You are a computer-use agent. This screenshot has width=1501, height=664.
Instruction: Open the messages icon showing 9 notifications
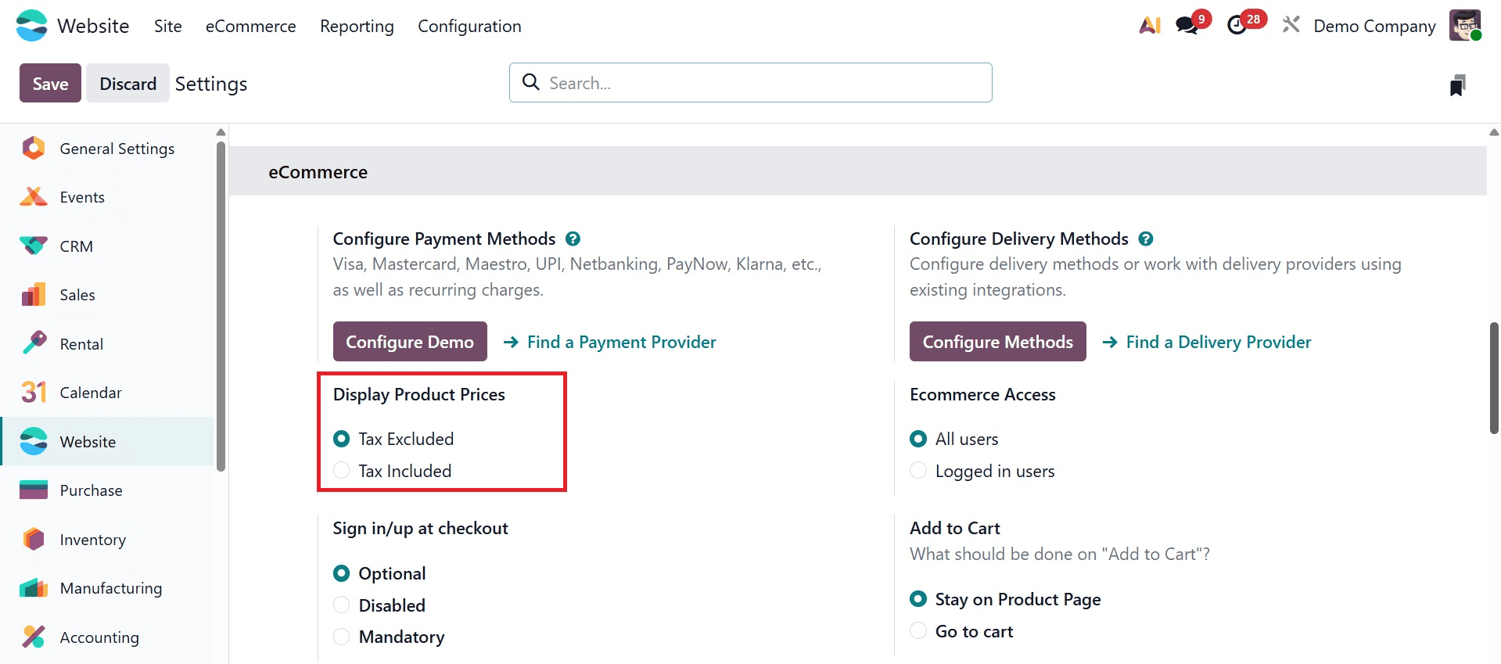pos(1187,25)
